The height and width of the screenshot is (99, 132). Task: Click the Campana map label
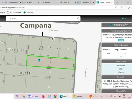click(x=36, y=26)
